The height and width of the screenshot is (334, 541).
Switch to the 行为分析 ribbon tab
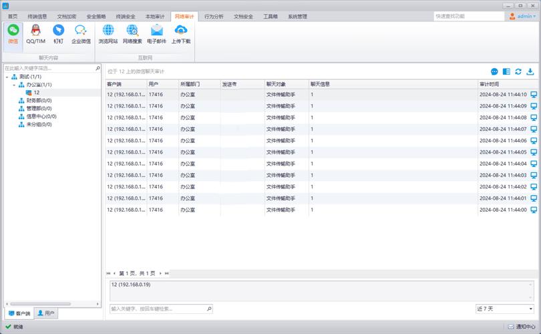tap(214, 17)
